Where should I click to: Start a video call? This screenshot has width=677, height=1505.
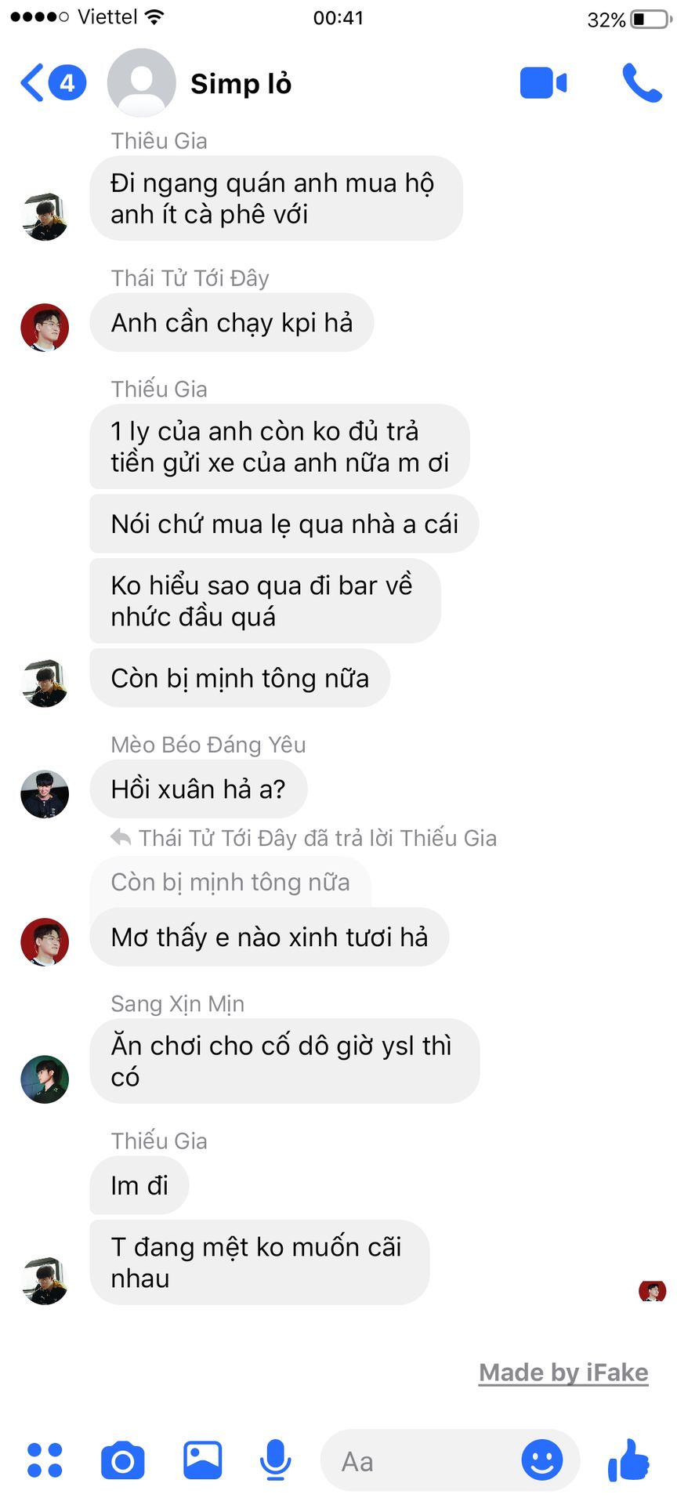(x=543, y=83)
